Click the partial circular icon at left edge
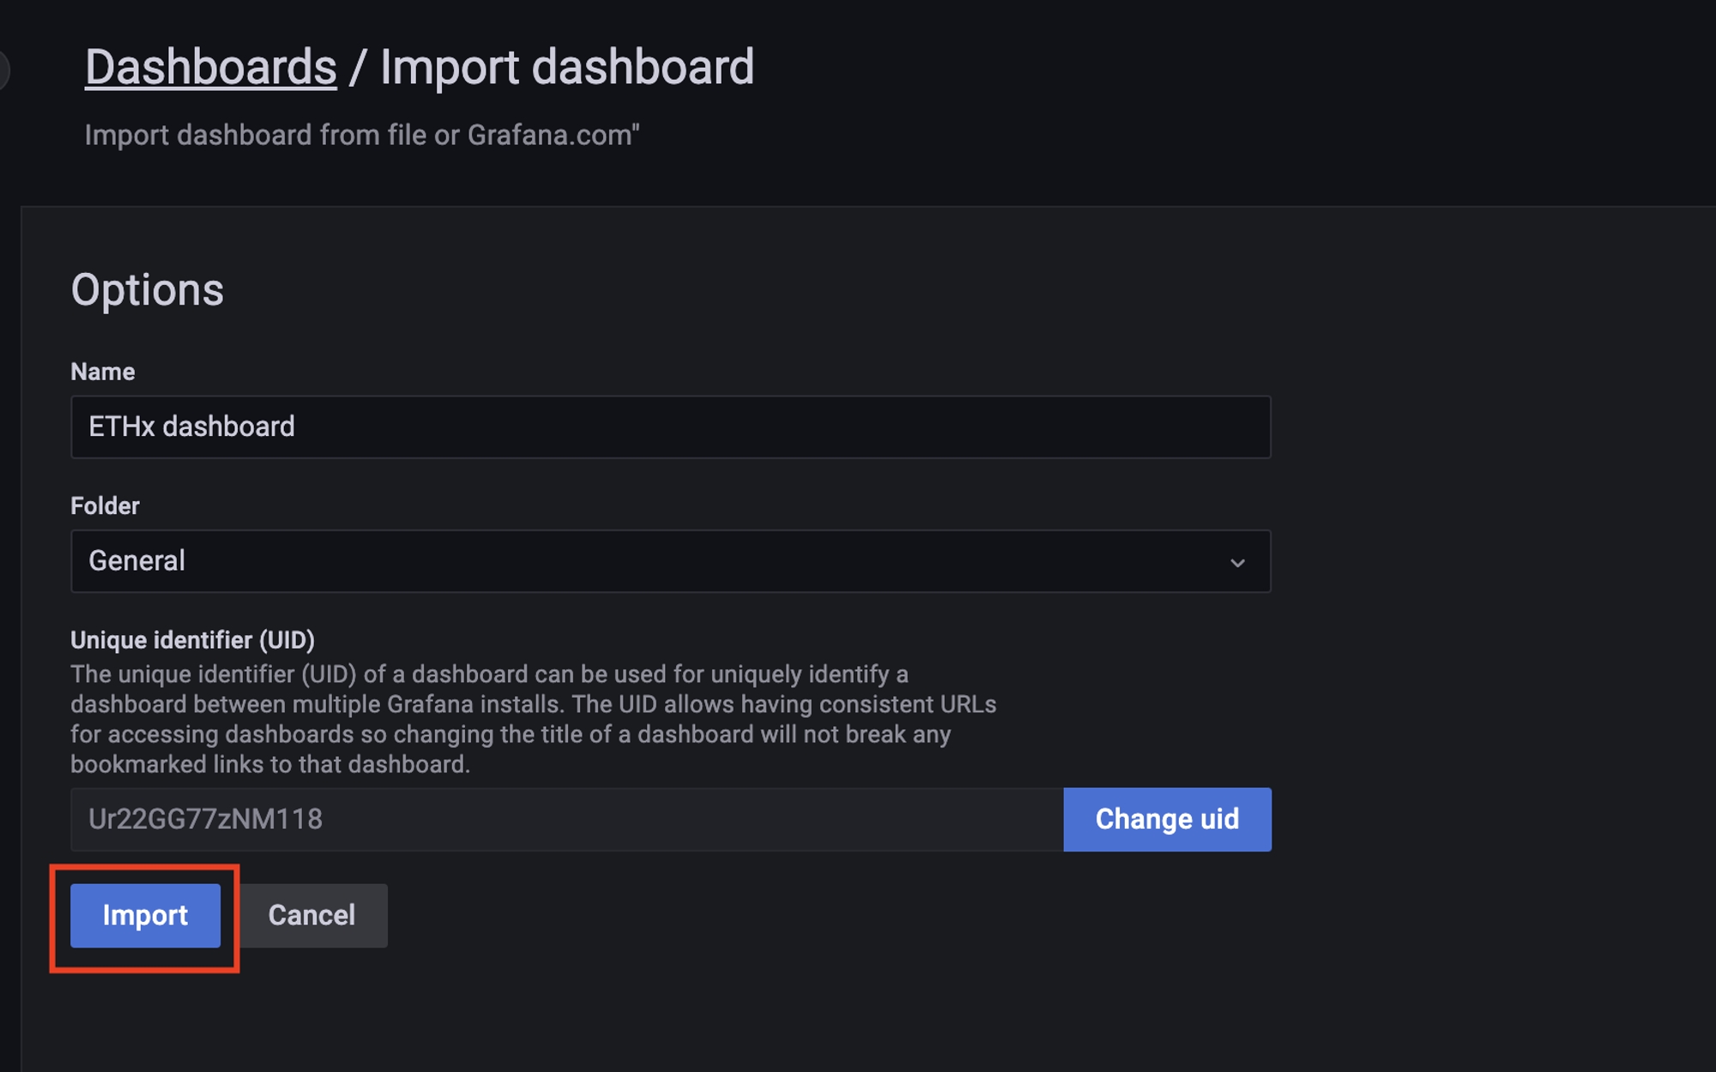 [3, 70]
